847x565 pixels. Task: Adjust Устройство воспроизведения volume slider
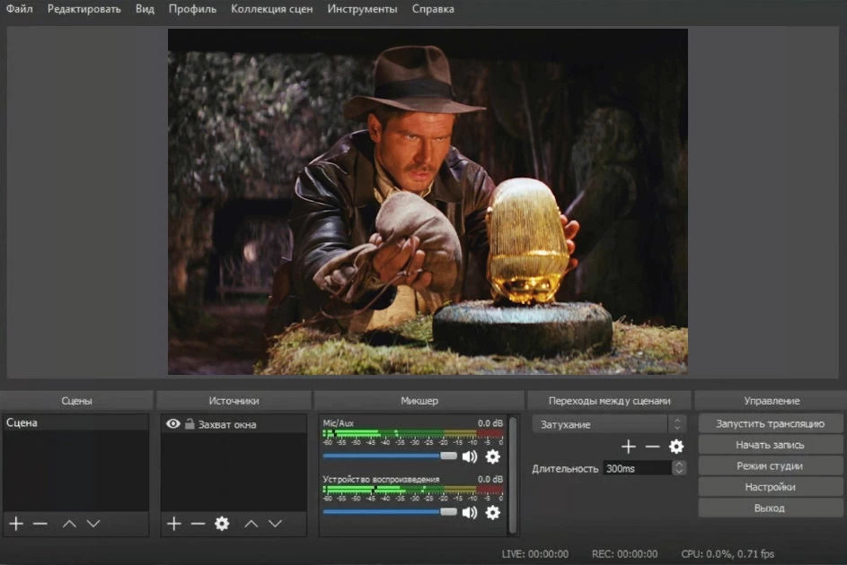tap(390, 511)
